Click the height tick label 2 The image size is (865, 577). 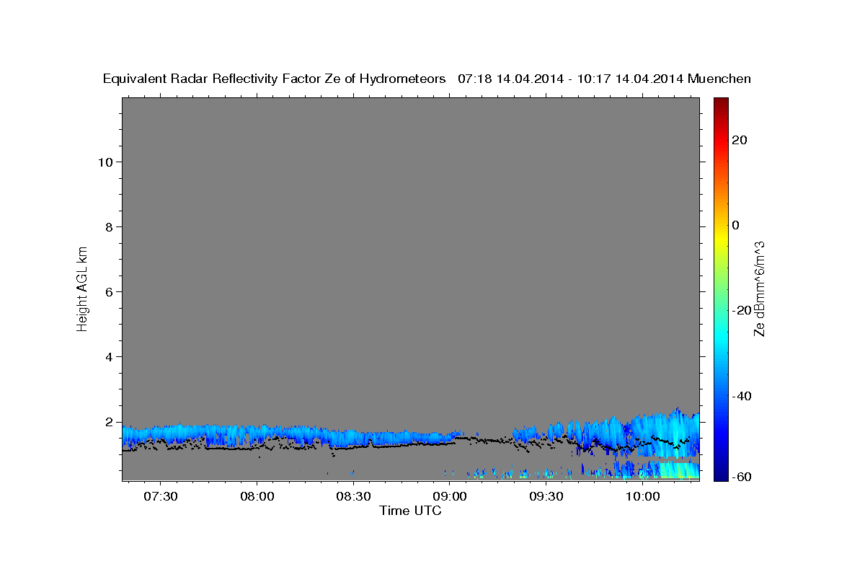click(x=110, y=422)
